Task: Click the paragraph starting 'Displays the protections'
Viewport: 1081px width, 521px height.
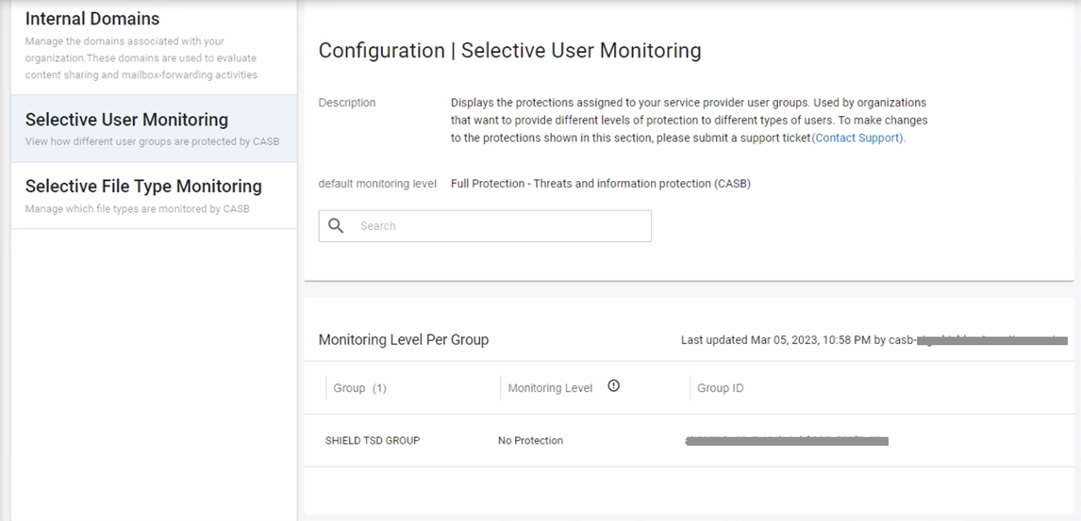Action: click(x=689, y=120)
